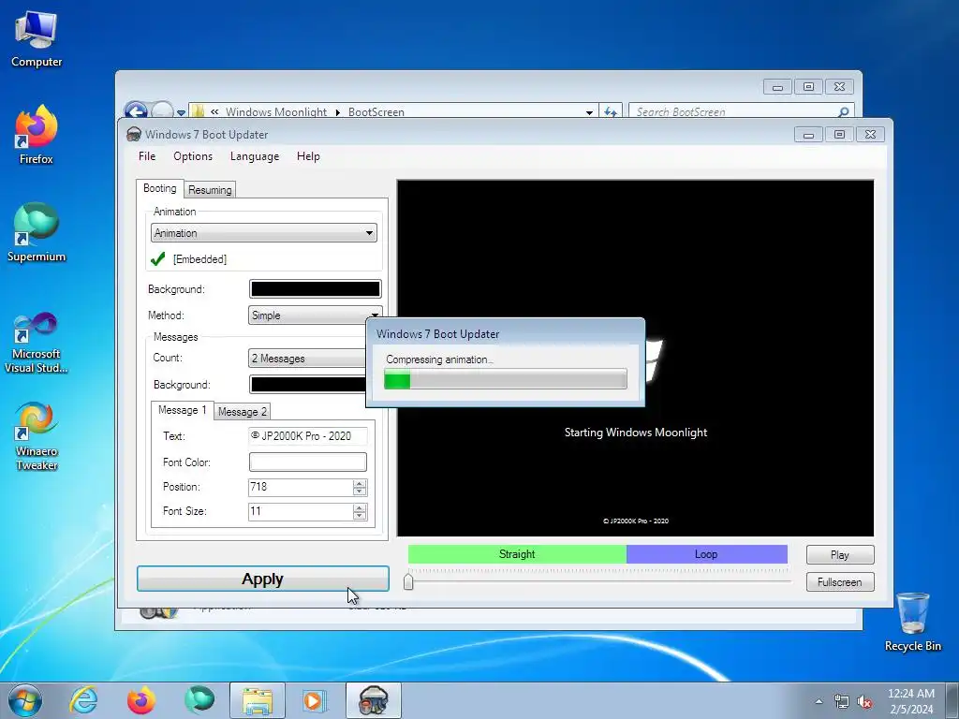The image size is (959, 719).
Task: Click the Explorer refresh button
Action: (x=611, y=112)
